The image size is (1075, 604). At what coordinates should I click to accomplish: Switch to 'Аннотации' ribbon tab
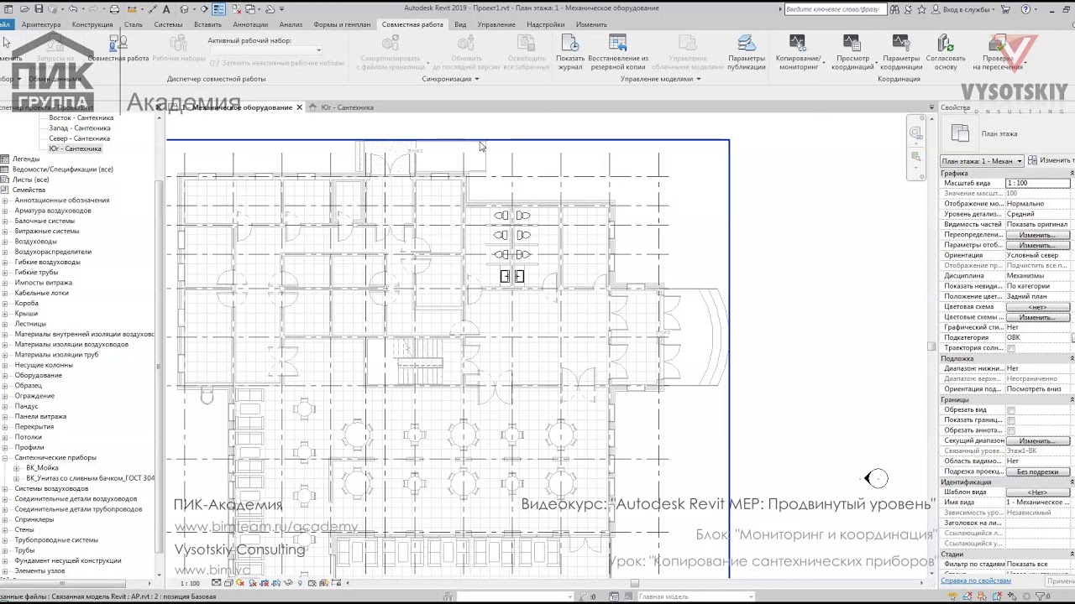250,24
